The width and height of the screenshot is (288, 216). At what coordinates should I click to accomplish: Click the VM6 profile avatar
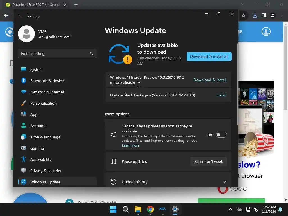pos(26,34)
